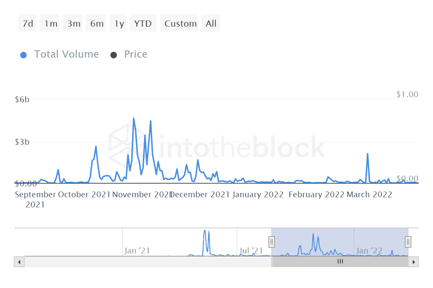Set the range to 6m
433x288 pixels.
pos(97,24)
